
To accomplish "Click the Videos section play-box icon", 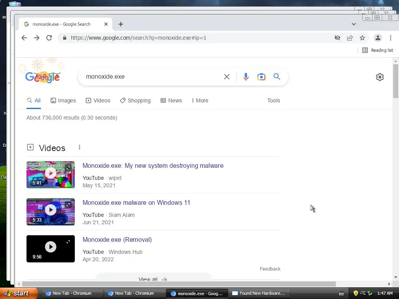I will 30,147.
